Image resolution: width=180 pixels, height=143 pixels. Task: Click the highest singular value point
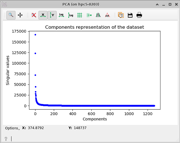(35, 35)
